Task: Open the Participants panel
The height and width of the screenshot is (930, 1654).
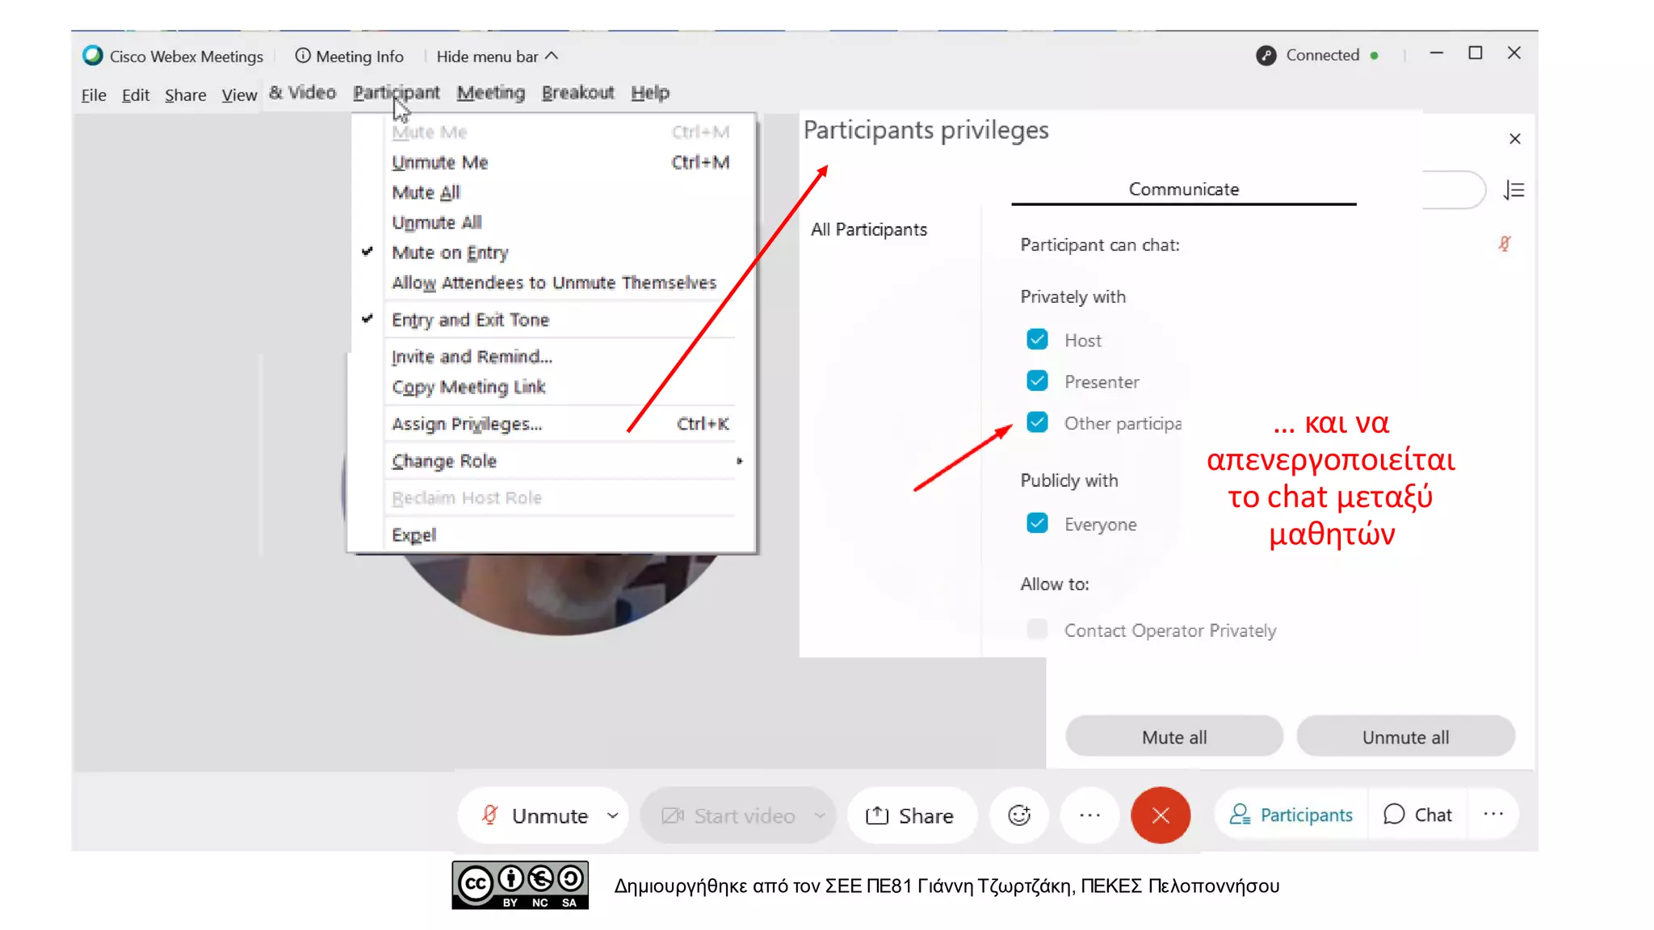Action: tap(1291, 815)
